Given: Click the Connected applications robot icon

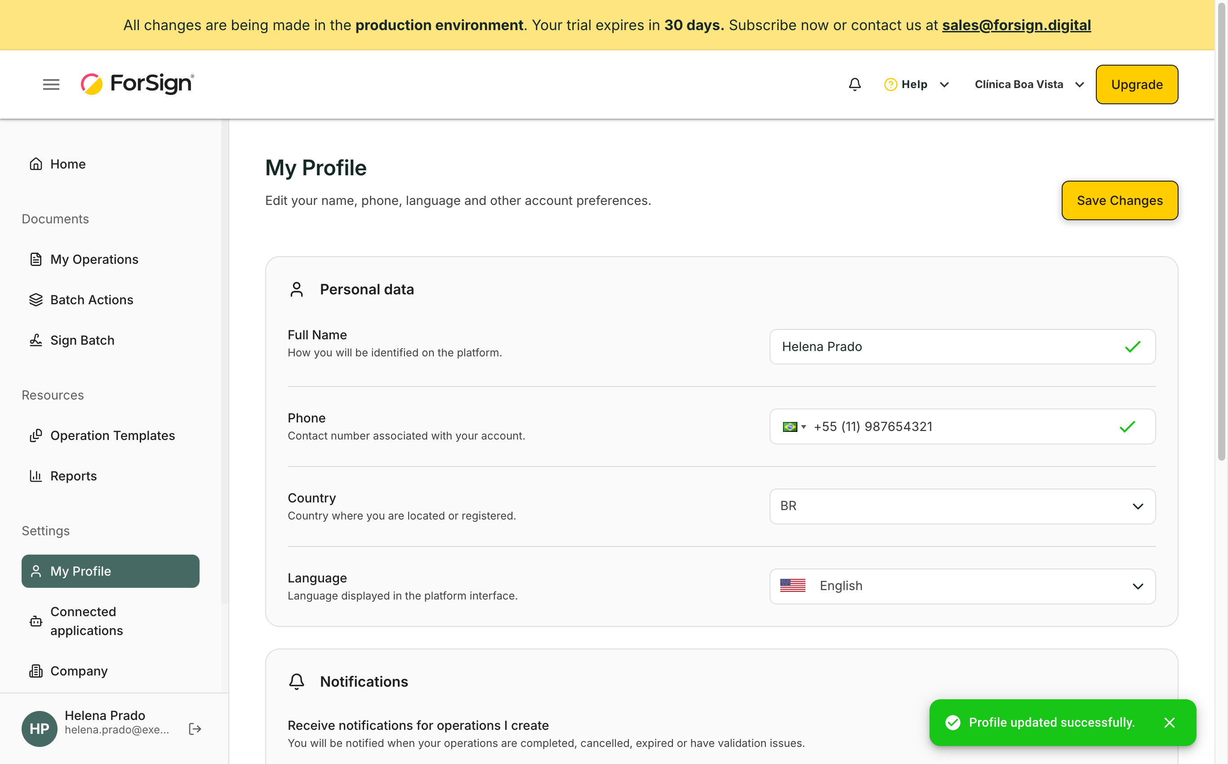Looking at the screenshot, I should 36,621.
